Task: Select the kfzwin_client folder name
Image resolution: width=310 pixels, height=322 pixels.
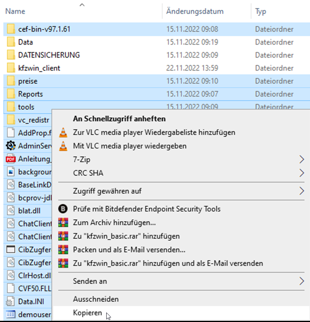Action: 39,68
